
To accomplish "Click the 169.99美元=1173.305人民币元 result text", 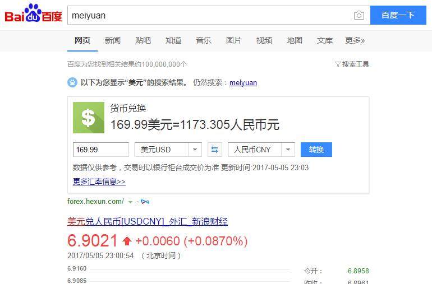I will [195, 125].
